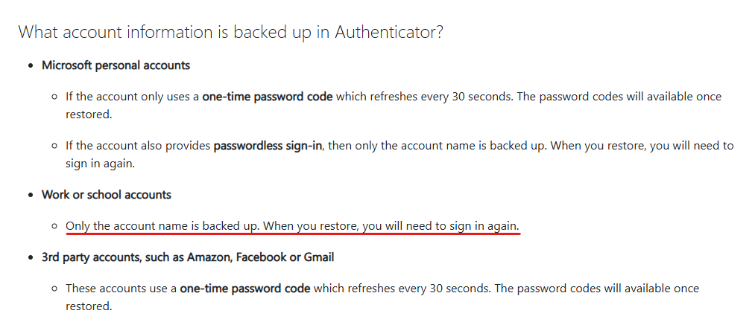
Task: Click hollow bullet before 'These accounts use a'
Action: pyautogui.click(x=55, y=289)
